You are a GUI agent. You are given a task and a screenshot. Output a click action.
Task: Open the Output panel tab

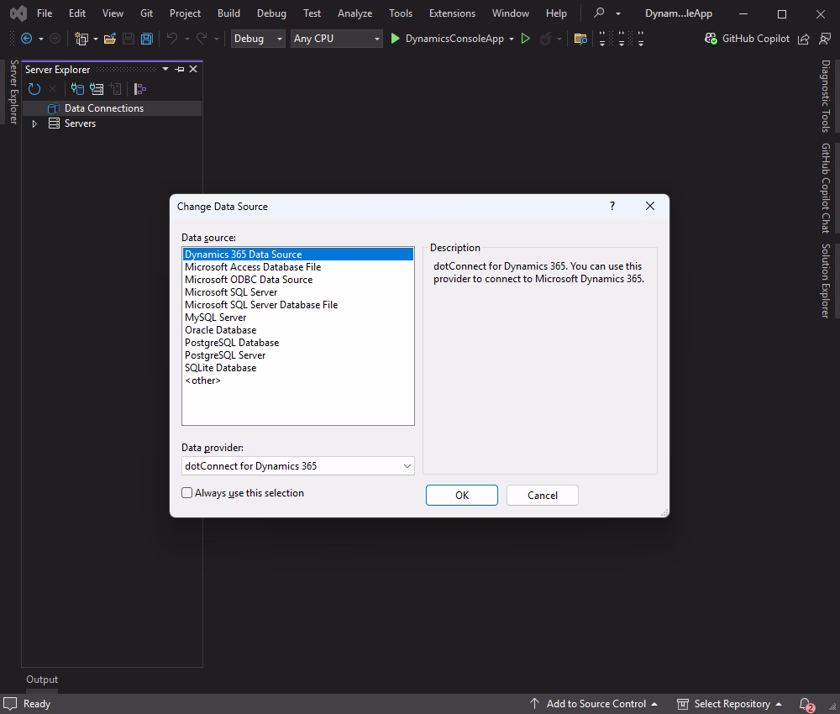click(x=42, y=680)
